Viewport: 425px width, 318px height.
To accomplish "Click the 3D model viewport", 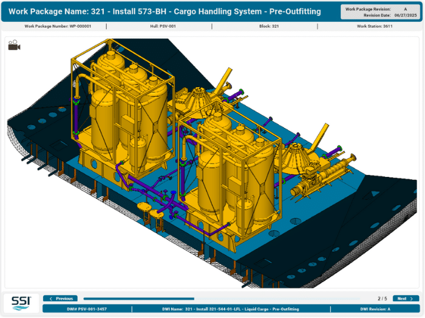I will (x=212, y=162).
